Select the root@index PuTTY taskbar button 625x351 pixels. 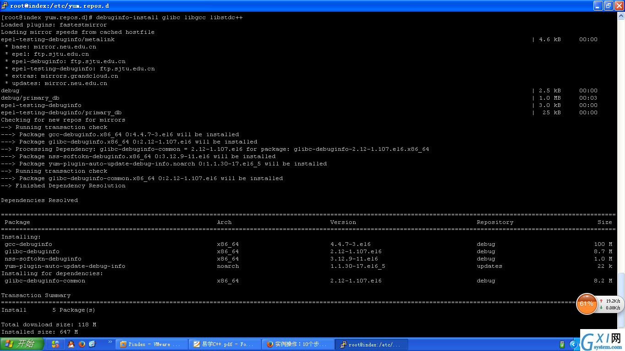point(371,345)
